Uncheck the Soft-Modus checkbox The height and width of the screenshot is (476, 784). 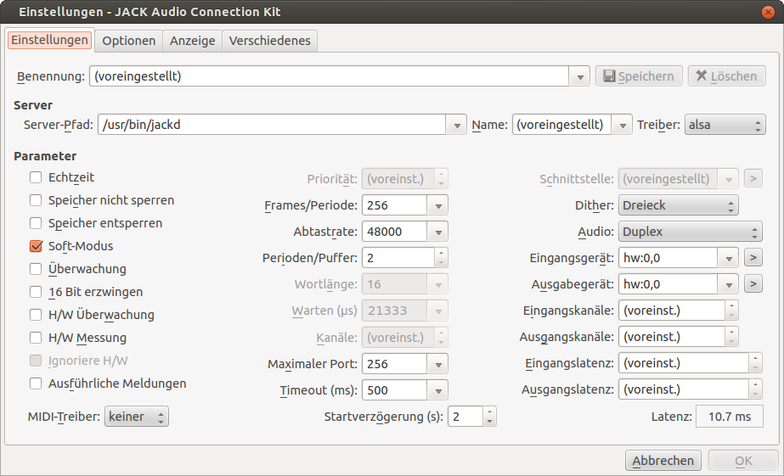pyautogui.click(x=36, y=246)
